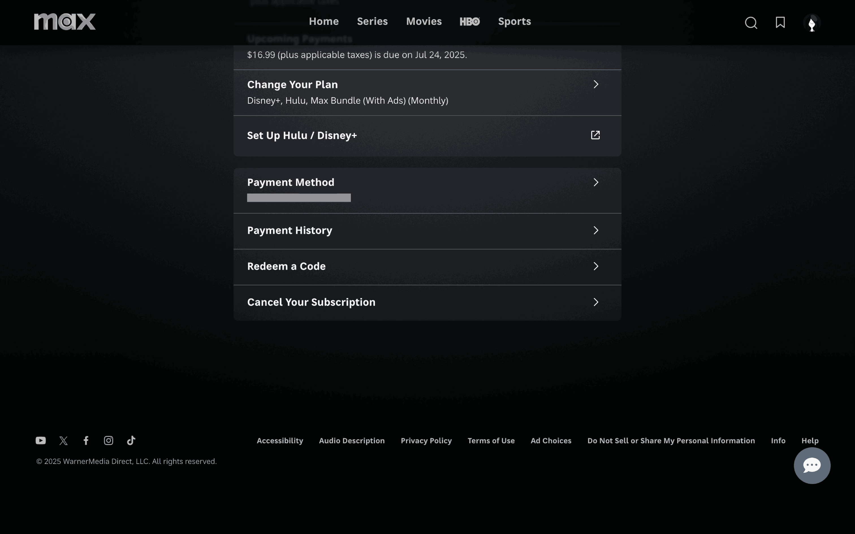Open the Facebook social icon
Image resolution: width=855 pixels, height=534 pixels.
pyautogui.click(x=86, y=440)
